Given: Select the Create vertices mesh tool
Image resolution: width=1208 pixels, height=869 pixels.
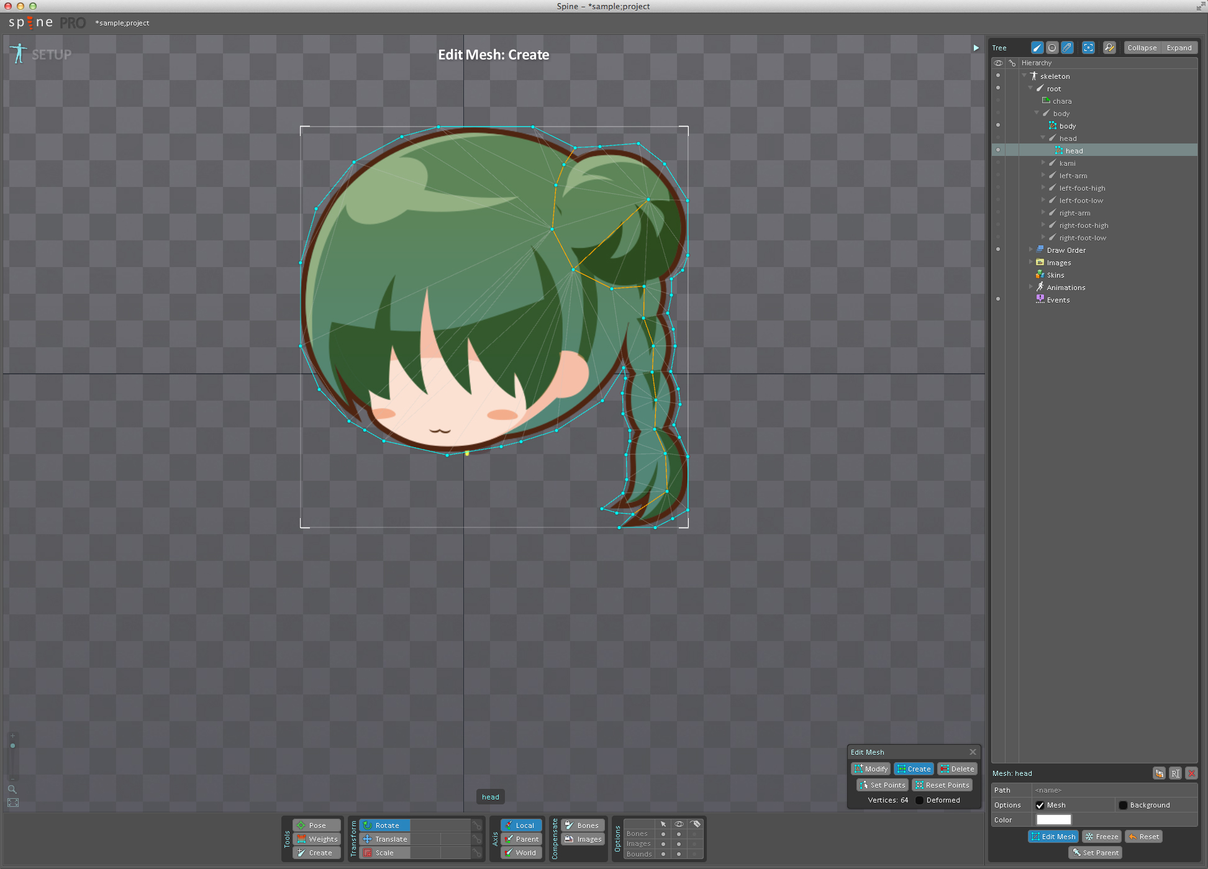Looking at the screenshot, I should [914, 769].
